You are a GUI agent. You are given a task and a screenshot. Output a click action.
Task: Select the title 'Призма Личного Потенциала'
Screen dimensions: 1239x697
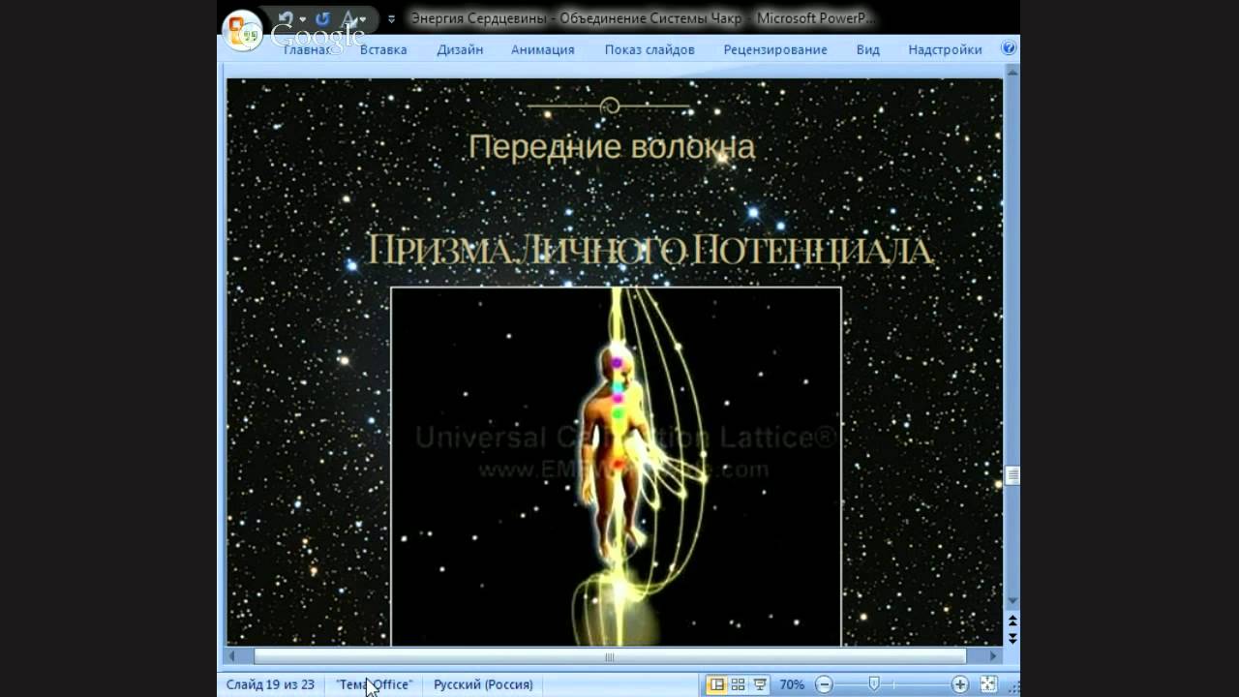(650, 251)
